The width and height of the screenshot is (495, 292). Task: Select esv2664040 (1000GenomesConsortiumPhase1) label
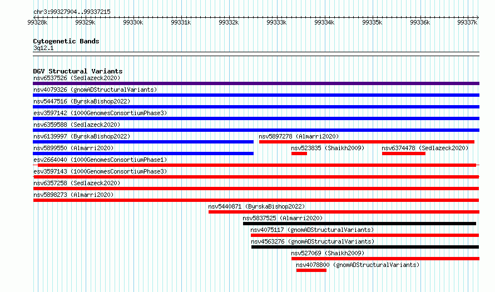(100, 160)
